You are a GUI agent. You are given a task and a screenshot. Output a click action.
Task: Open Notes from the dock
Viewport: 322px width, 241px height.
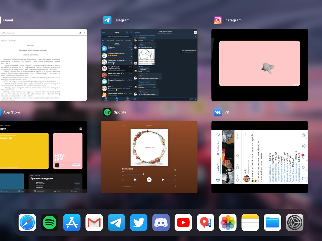[250, 222]
